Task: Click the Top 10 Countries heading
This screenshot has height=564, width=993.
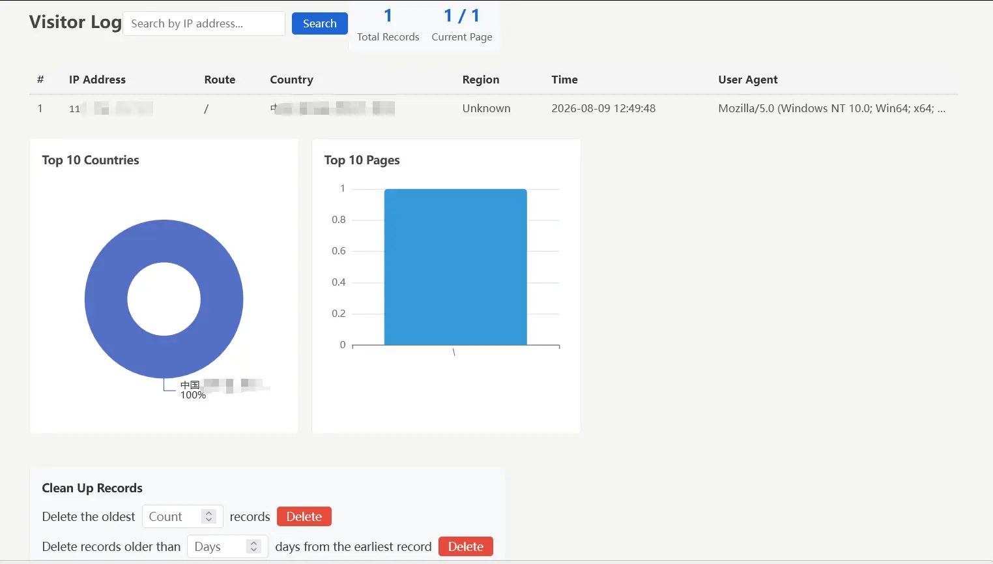Action: click(91, 160)
